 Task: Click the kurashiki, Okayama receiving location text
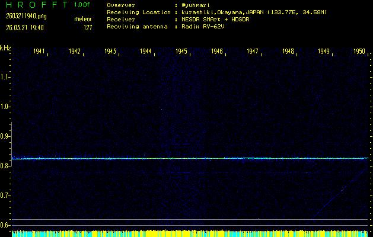coord(250,12)
